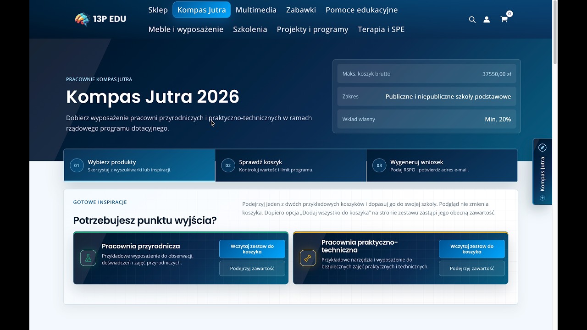Open the Sklep menu item
Screen dimensions: 587x330
click(x=158, y=10)
